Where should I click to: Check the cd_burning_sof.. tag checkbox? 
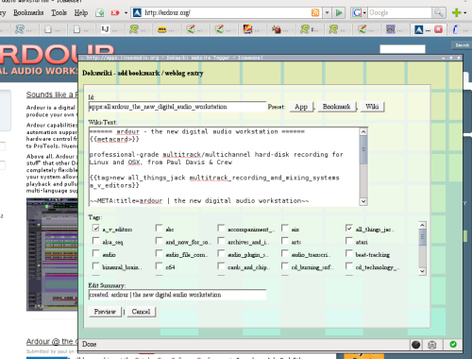click(285, 266)
